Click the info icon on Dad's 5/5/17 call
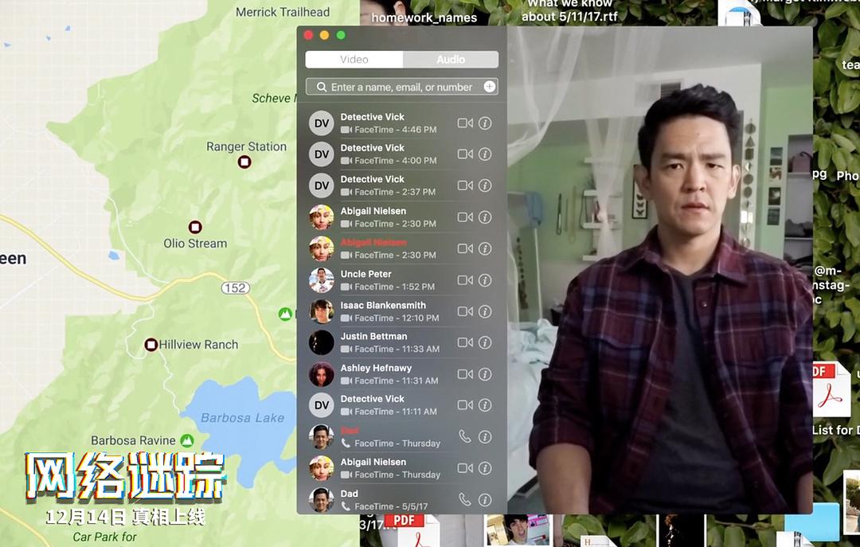Image resolution: width=860 pixels, height=547 pixels. [484, 499]
